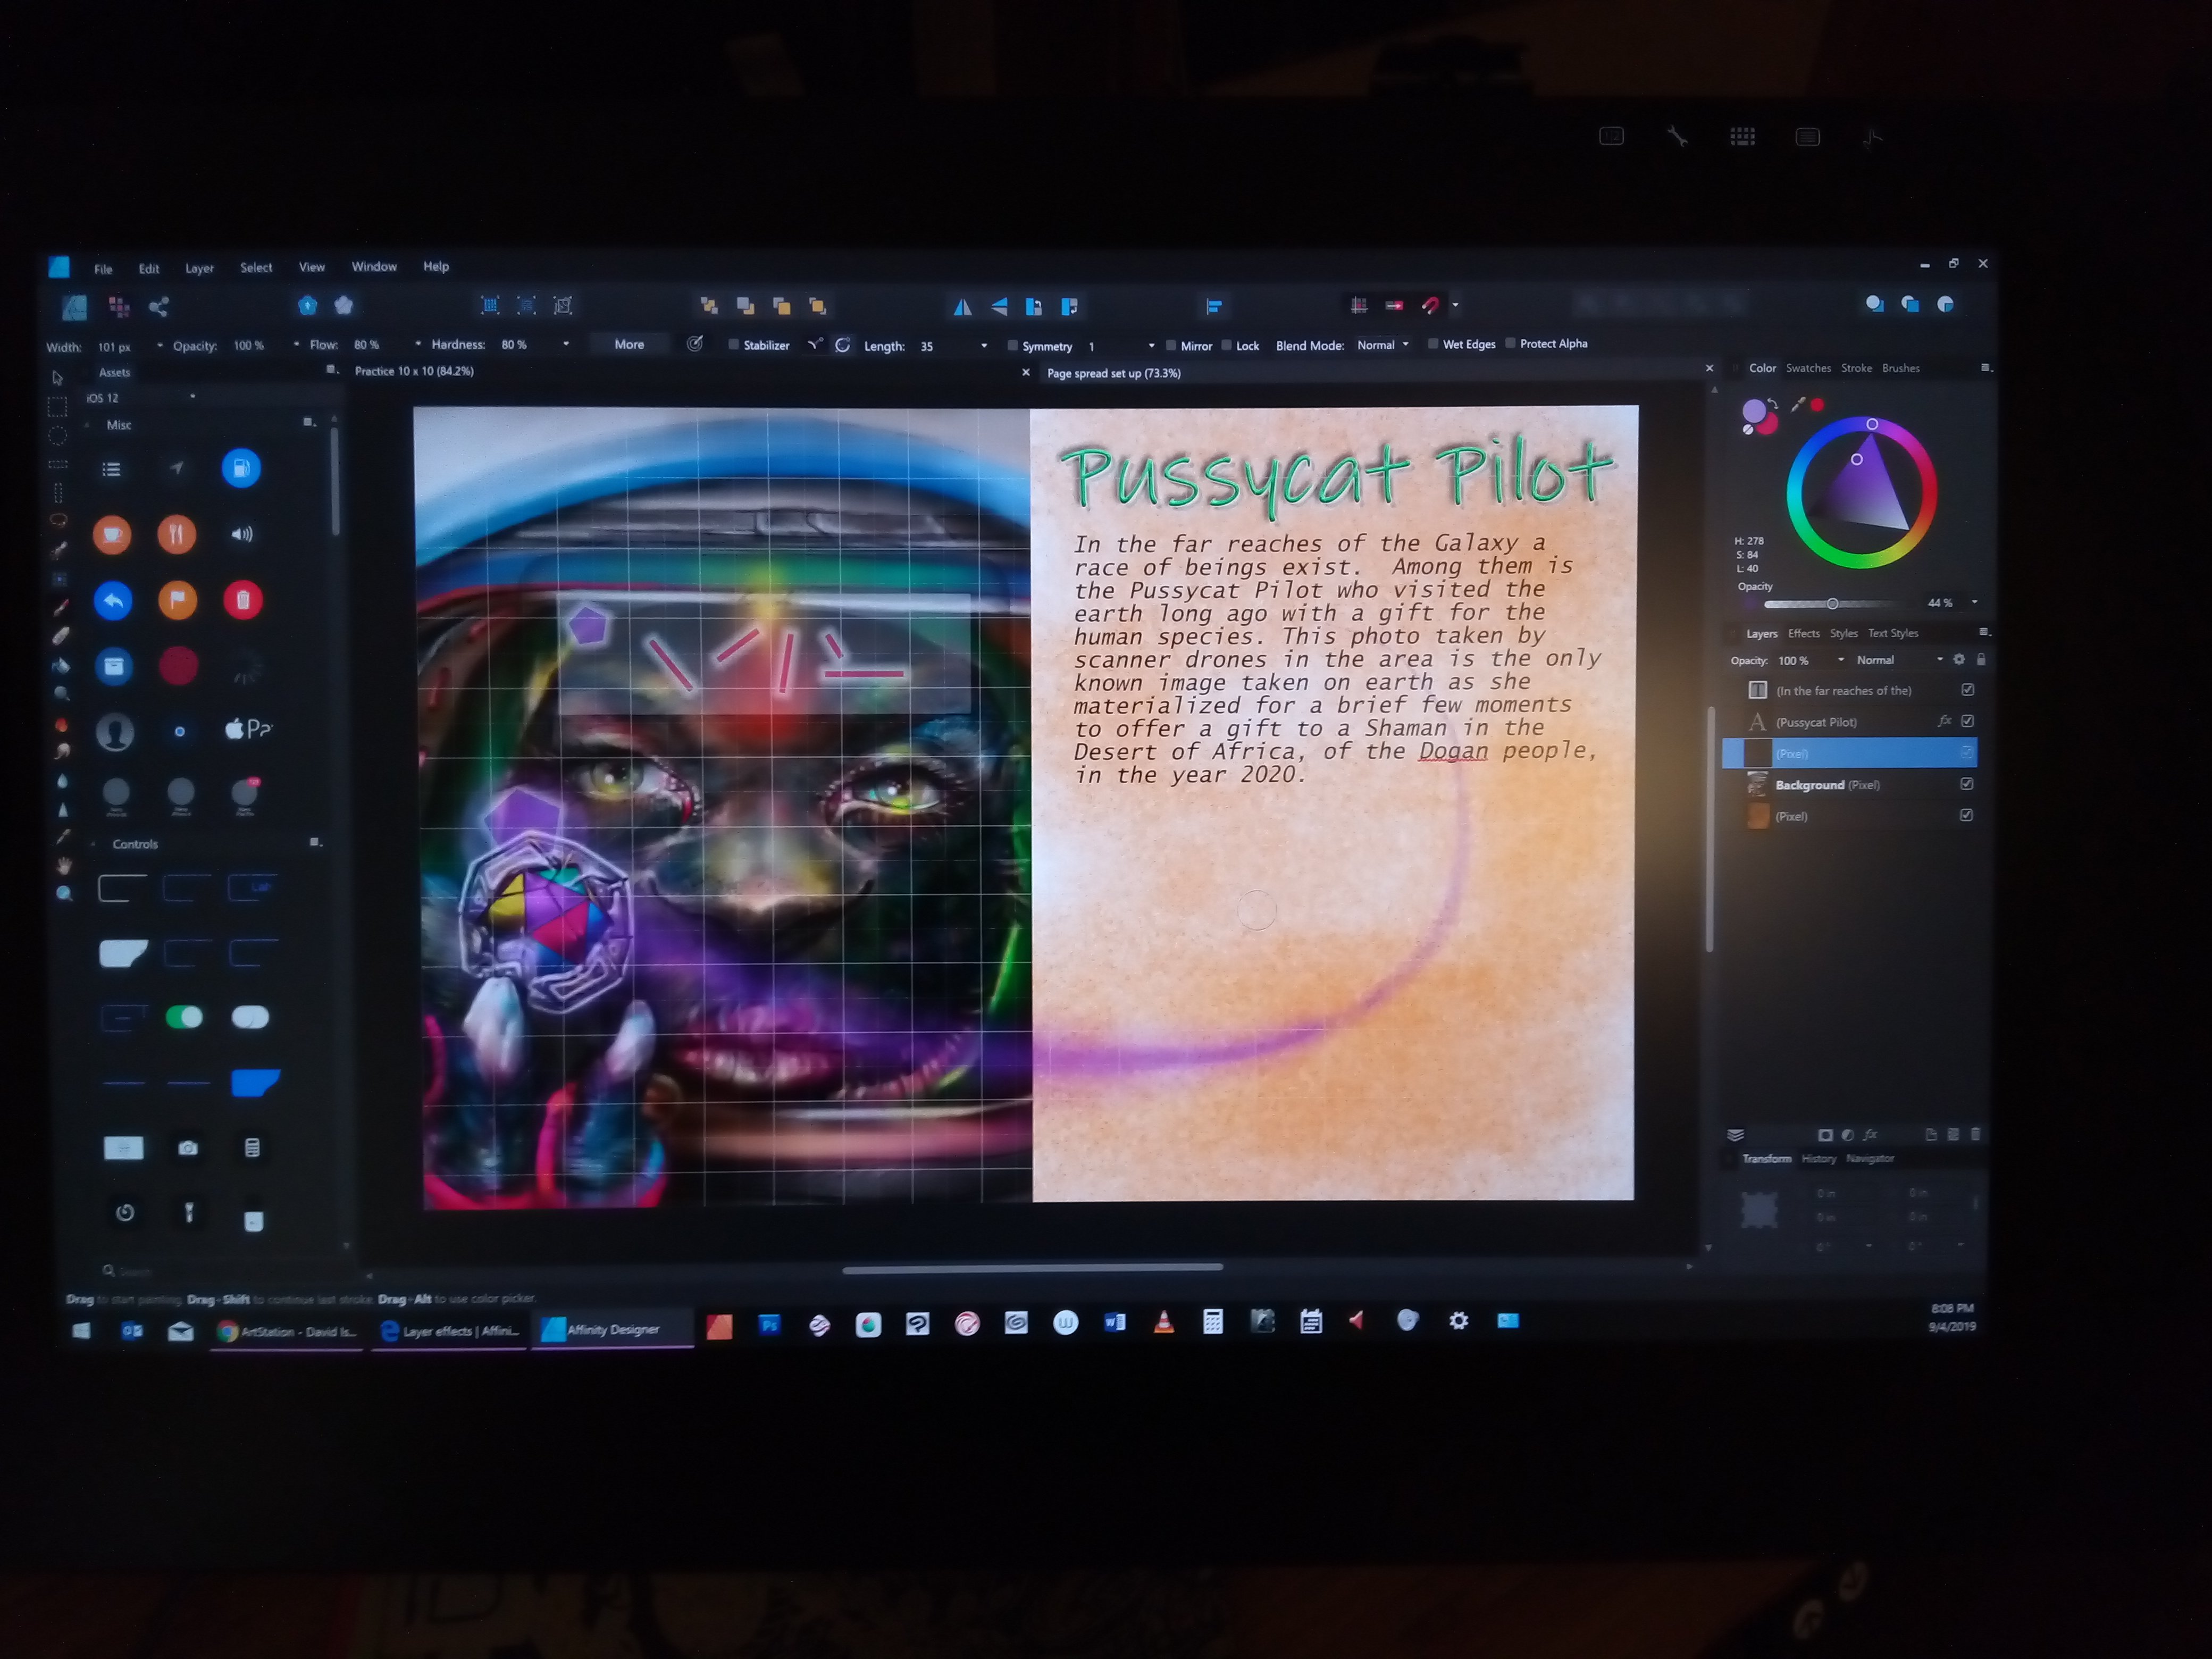Image resolution: width=2212 pixels, height=1659 pixels.
Task: Open the Alignment toolbar icon
Action: tap(1213, 306)
